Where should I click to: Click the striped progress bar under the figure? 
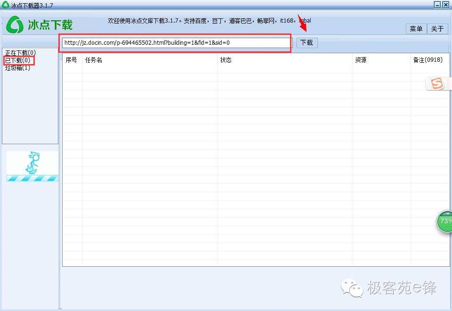point(32,178)
